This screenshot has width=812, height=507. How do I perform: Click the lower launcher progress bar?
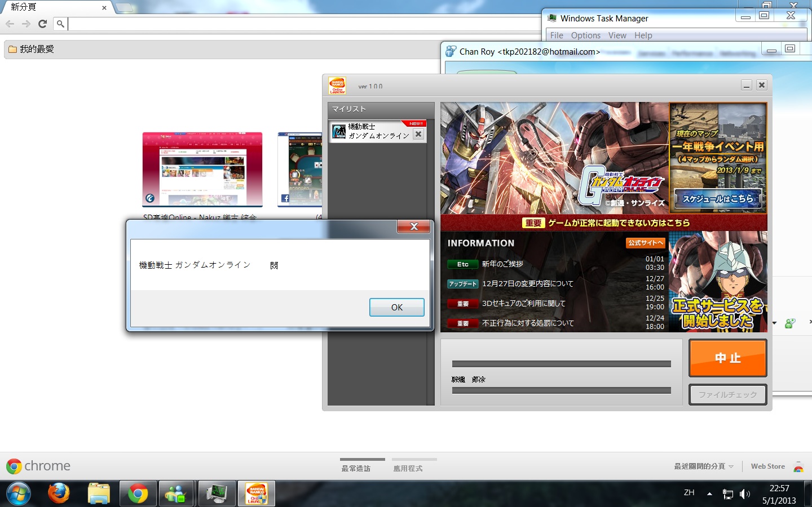(x=562, y=390)
